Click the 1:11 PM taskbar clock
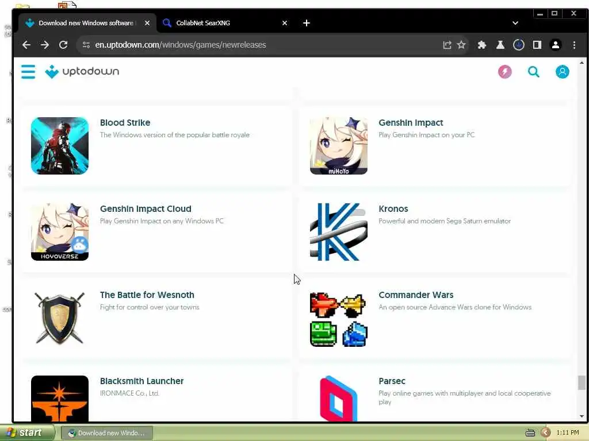 click(568, 433)
